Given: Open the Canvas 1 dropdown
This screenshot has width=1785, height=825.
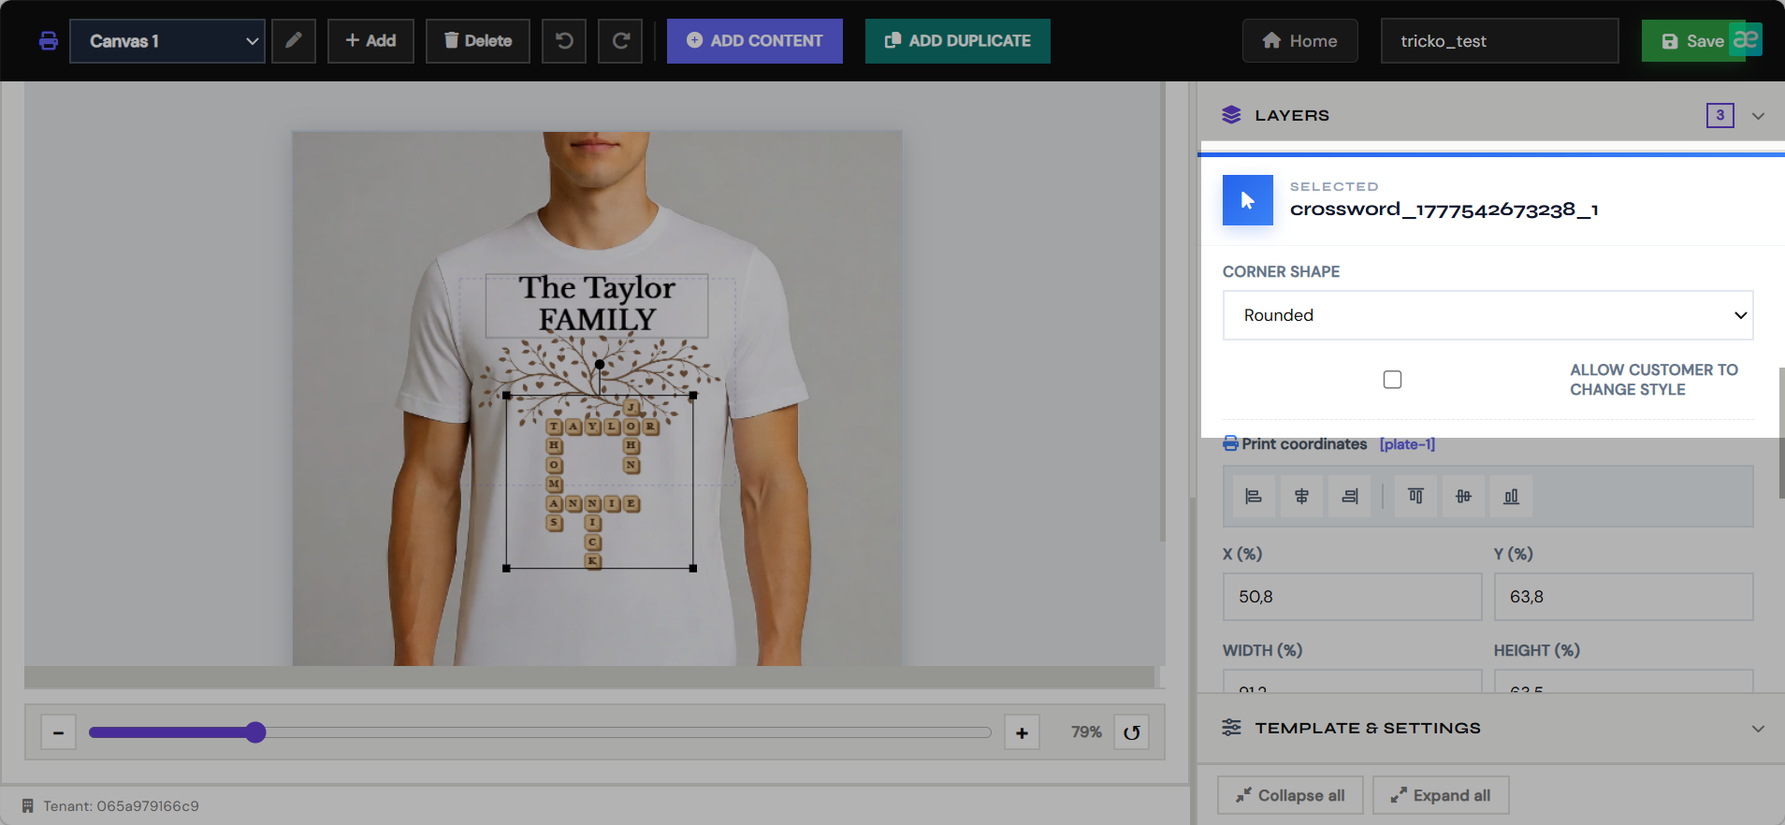Looking at the screenshot, I should pyautogui.click(x=167, y=41).
